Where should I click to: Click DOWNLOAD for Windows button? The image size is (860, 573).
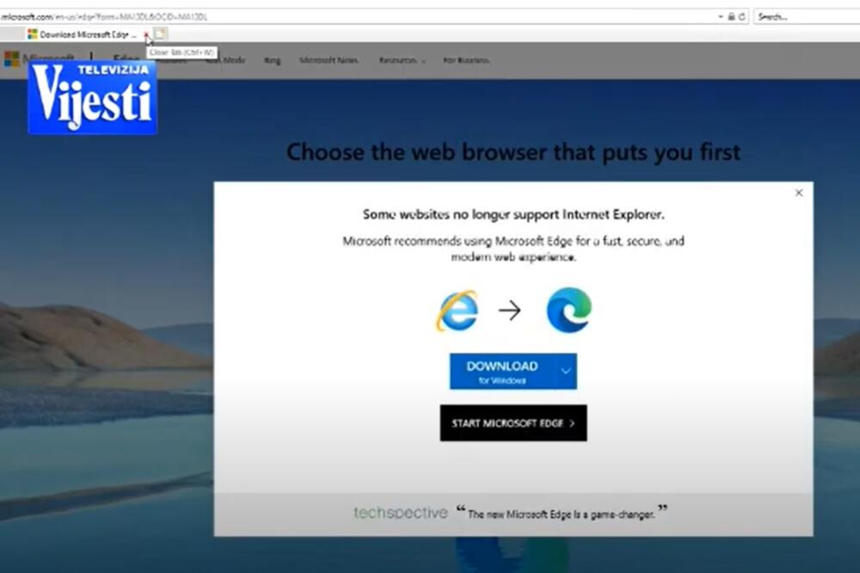coord(502,372)
